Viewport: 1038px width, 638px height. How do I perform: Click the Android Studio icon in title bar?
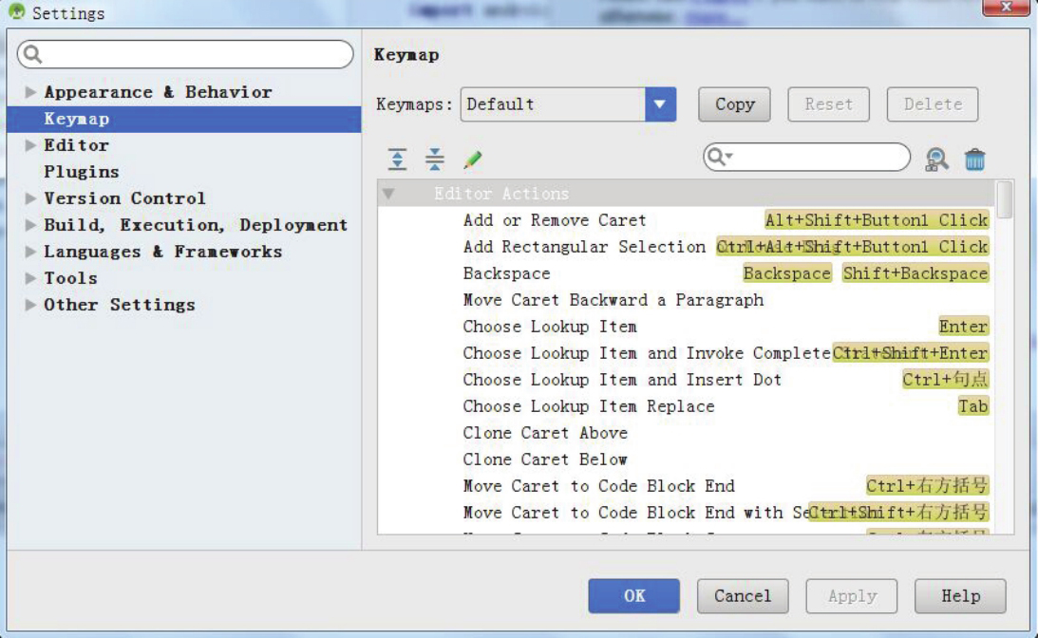17,11
